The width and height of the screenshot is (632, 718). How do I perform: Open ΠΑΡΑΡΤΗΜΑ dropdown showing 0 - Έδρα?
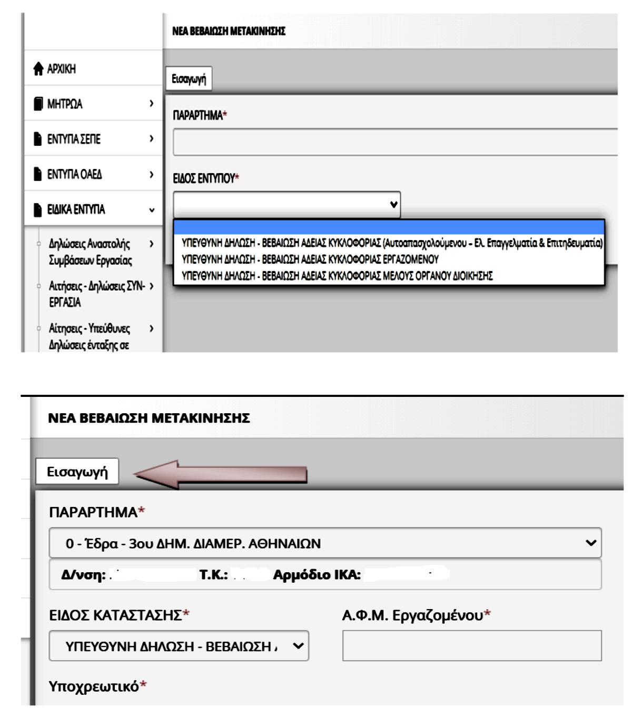point(324,543)
